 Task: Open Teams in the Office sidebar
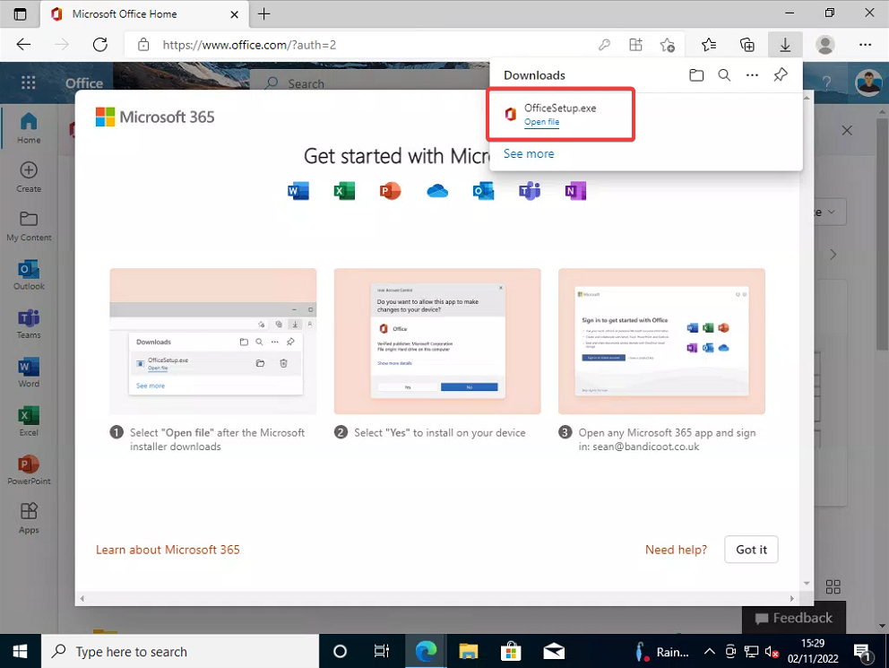(x=29, y=324)
